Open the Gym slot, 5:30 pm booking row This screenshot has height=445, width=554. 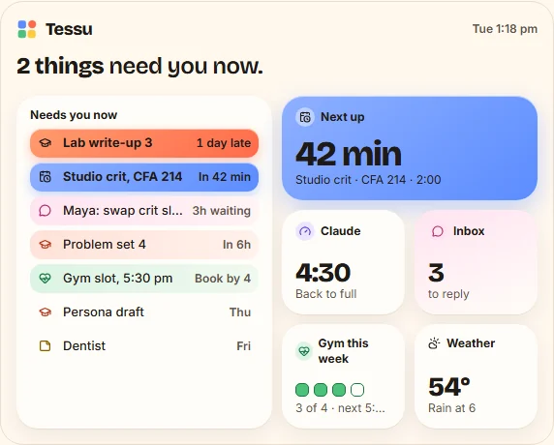coord(144,279)
